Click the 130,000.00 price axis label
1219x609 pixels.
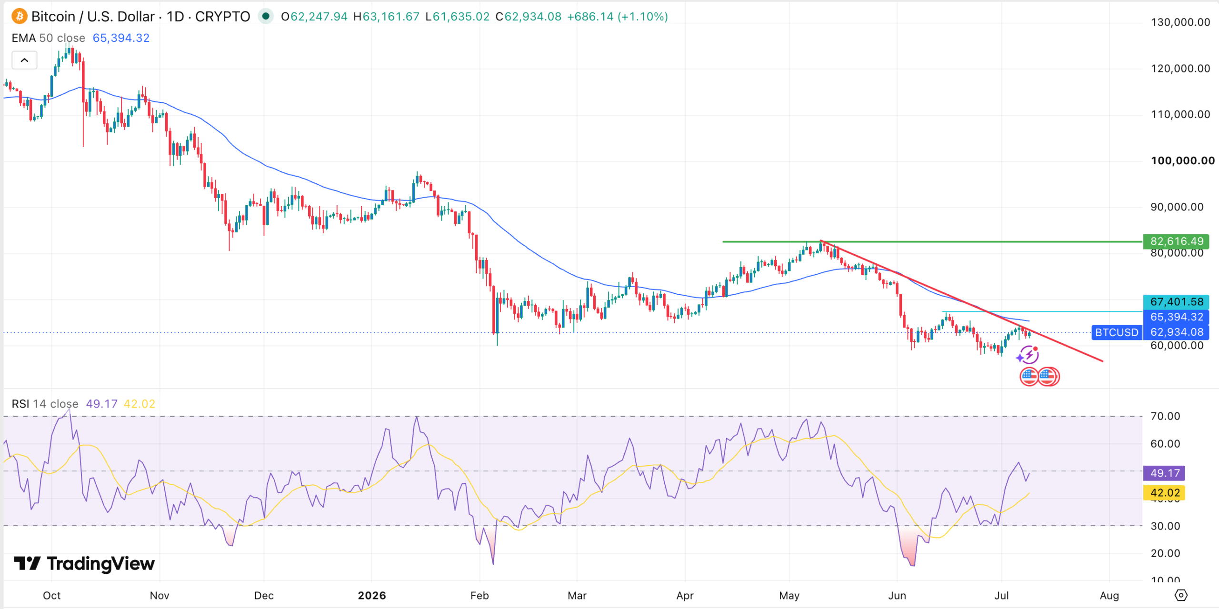point(1180,22)
